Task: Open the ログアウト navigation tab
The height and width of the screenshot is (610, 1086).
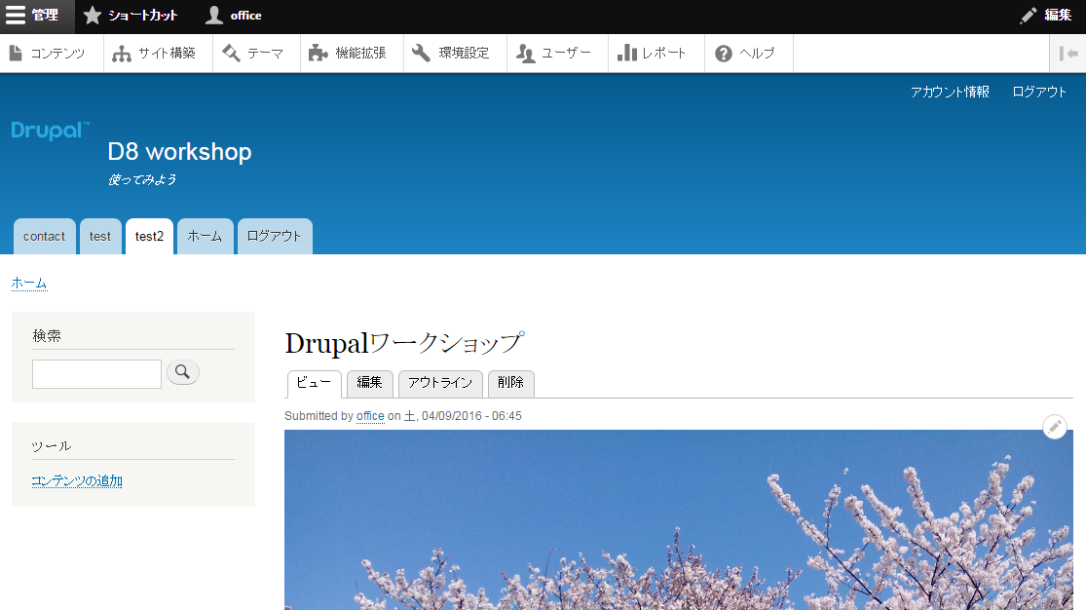Action: click(x=275, y=237)
